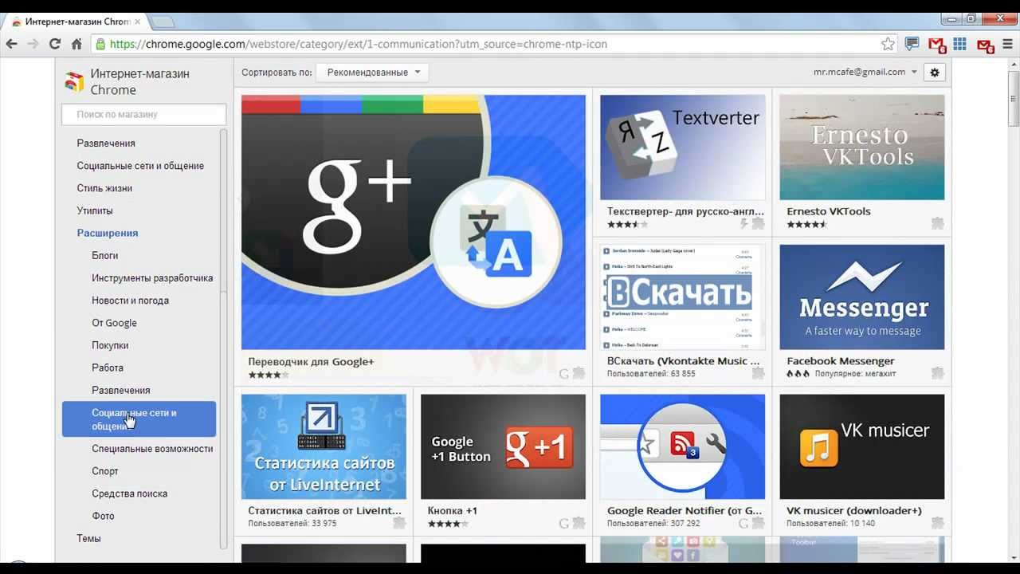This screenshot has height=574, width=1020.
Task: Open the Новости и погода subcategory
Action: point(130,301)
